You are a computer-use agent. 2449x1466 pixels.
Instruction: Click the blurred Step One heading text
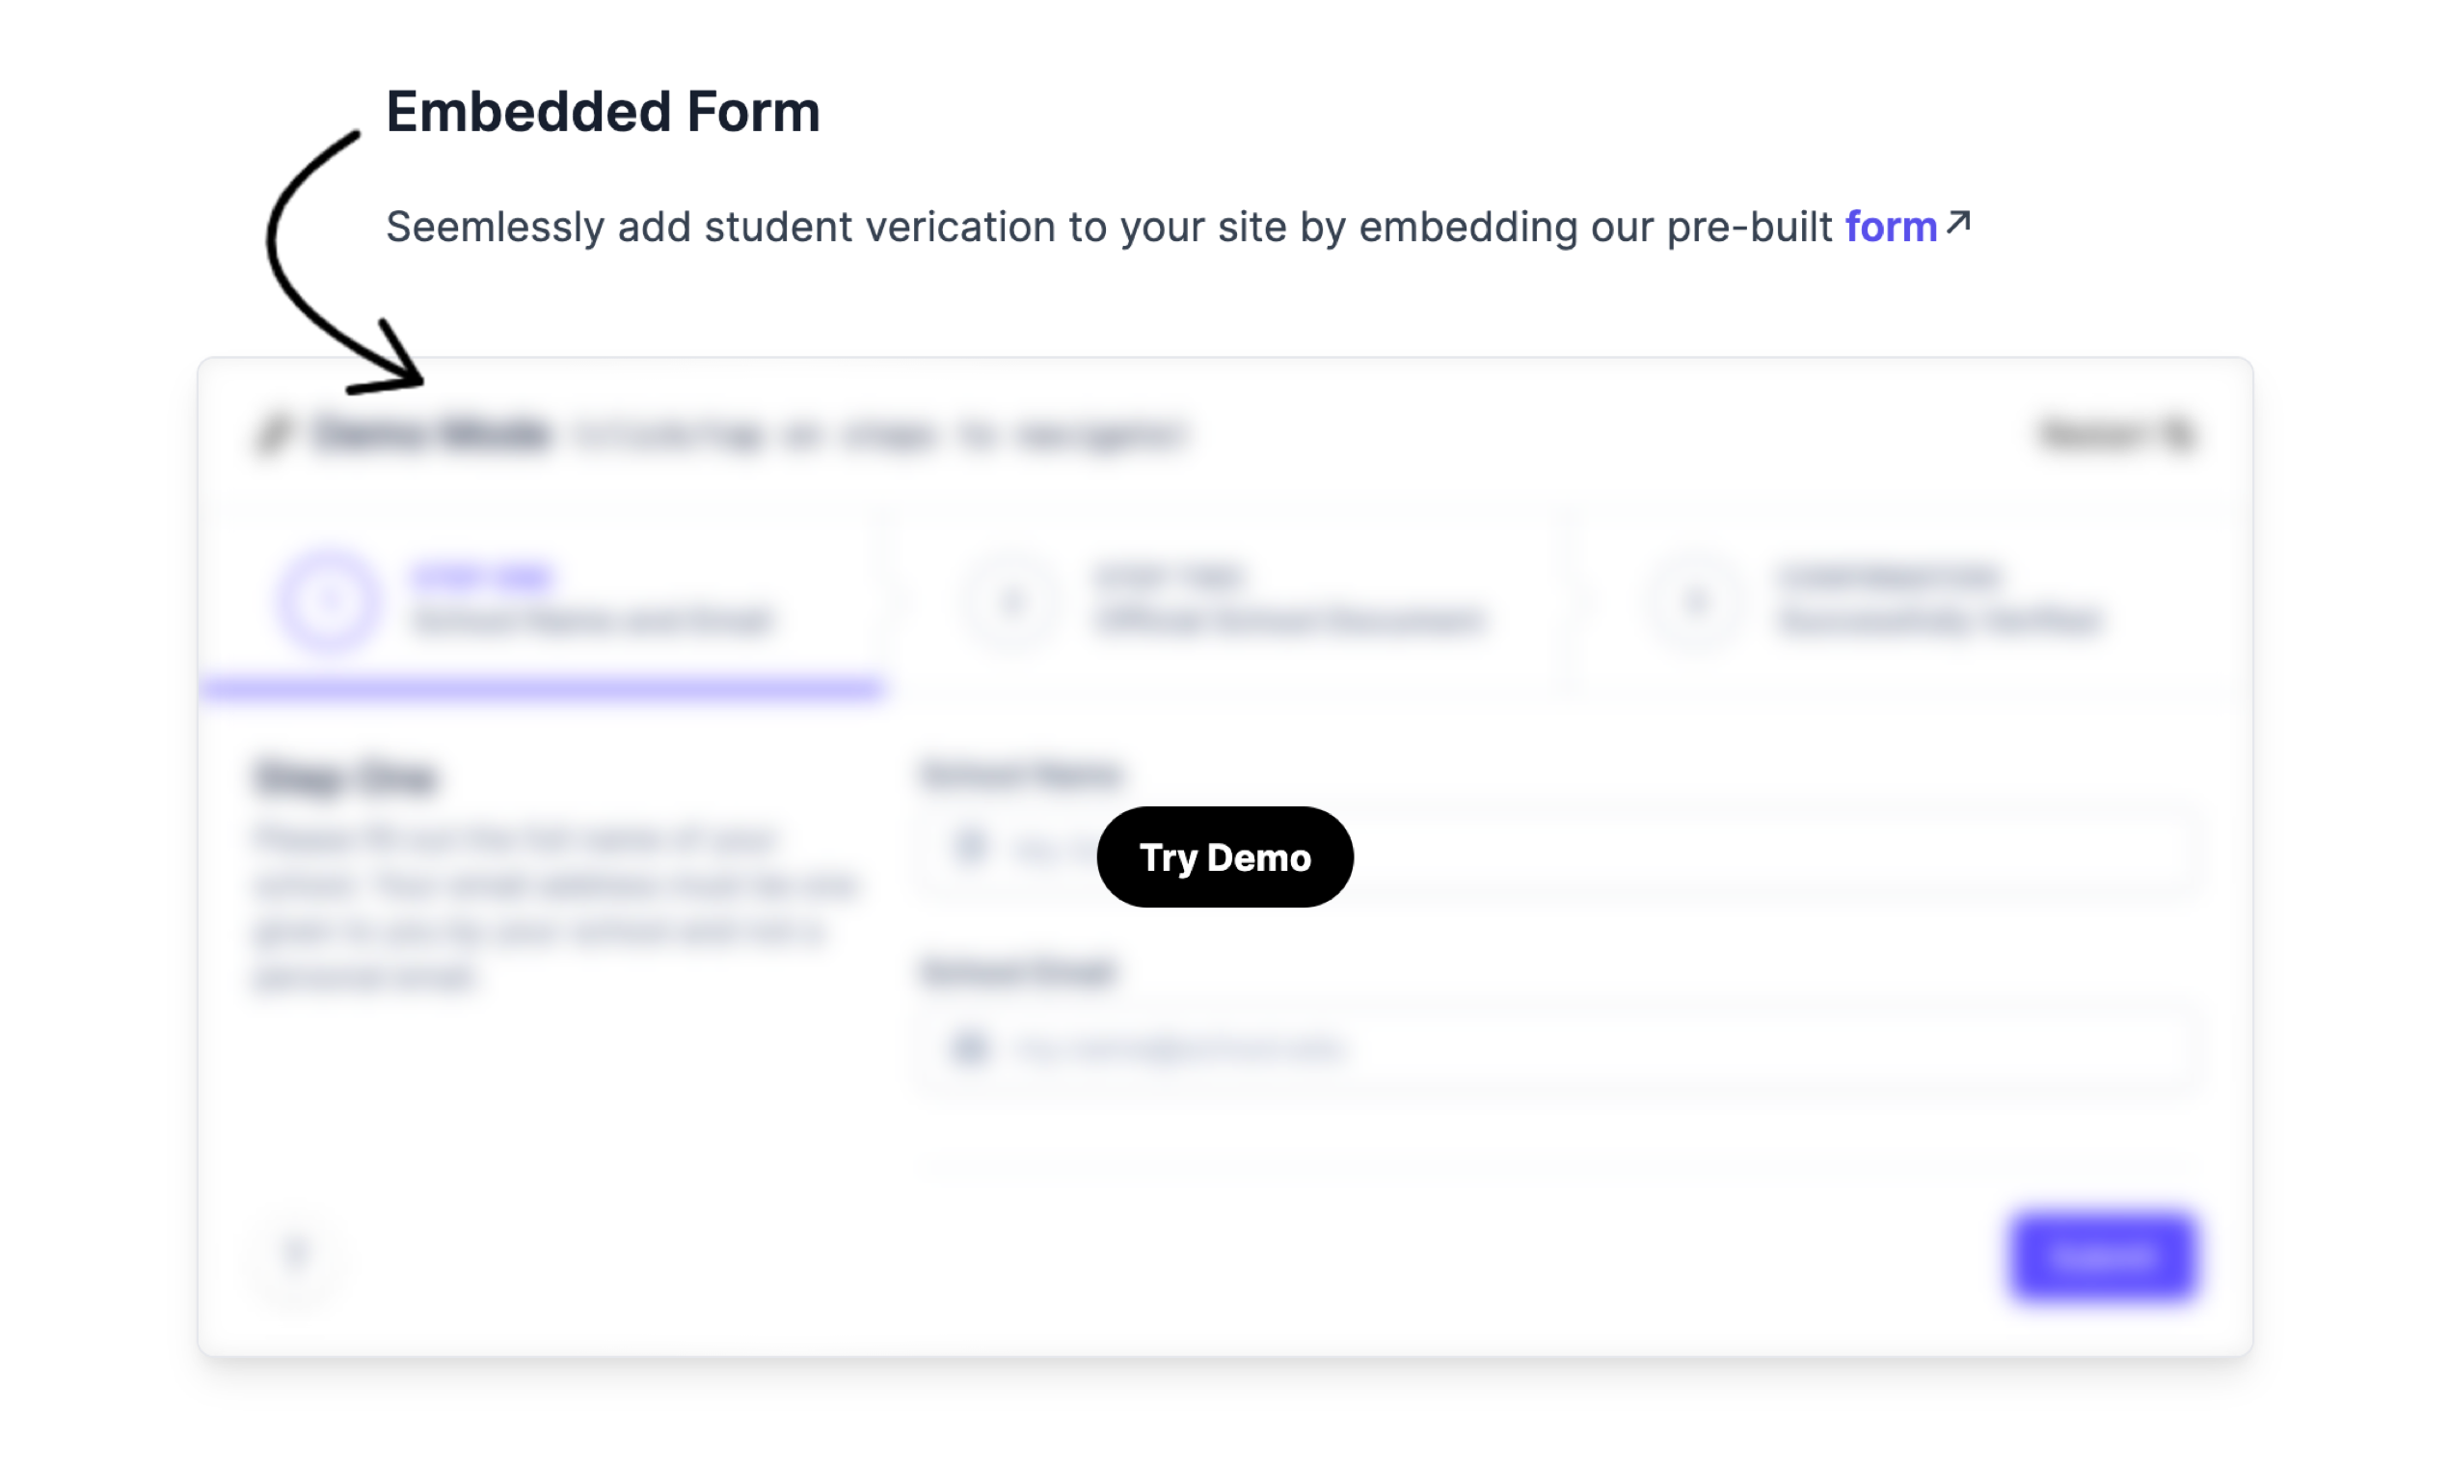(345, 778)
